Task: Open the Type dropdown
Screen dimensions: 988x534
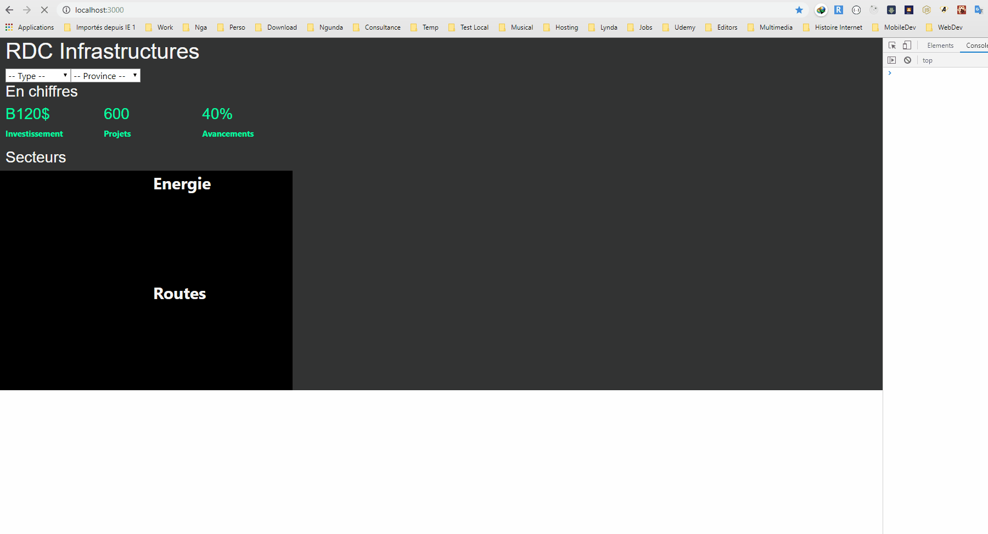Action: tap(38, 76)
